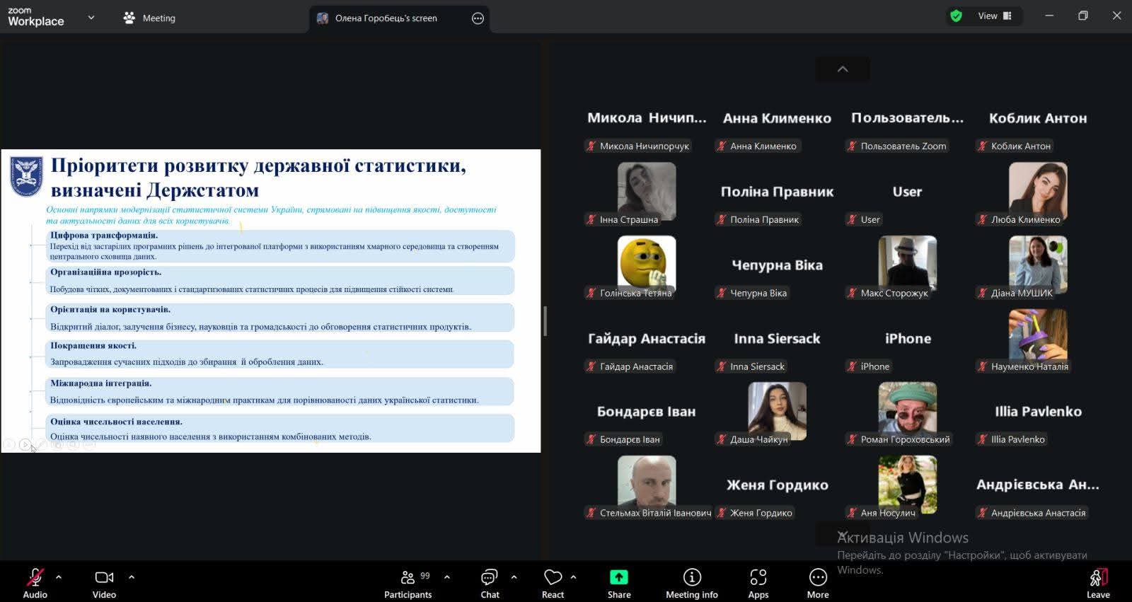The image size is (1132, 602).
Task: Expand video settings arrow next to Video
Action: point(132,577)
